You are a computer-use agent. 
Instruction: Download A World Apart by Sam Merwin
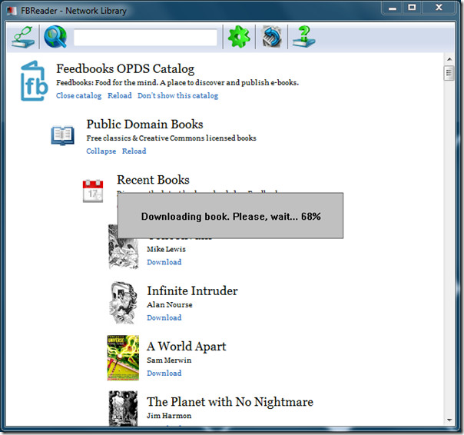click(x=164, y=373)
